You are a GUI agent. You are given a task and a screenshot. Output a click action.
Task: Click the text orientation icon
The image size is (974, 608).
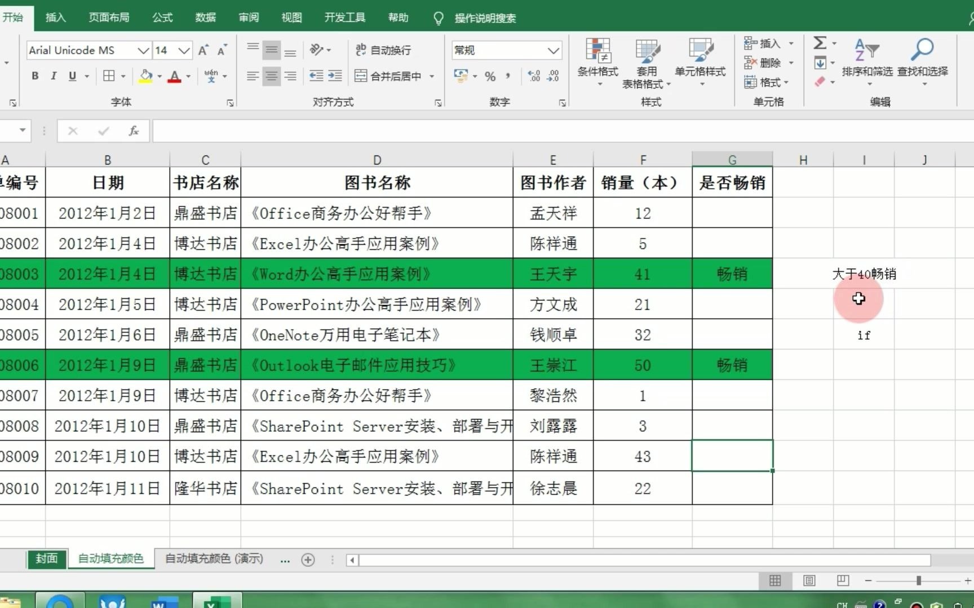pyautogui.click(x=317, y=50)
